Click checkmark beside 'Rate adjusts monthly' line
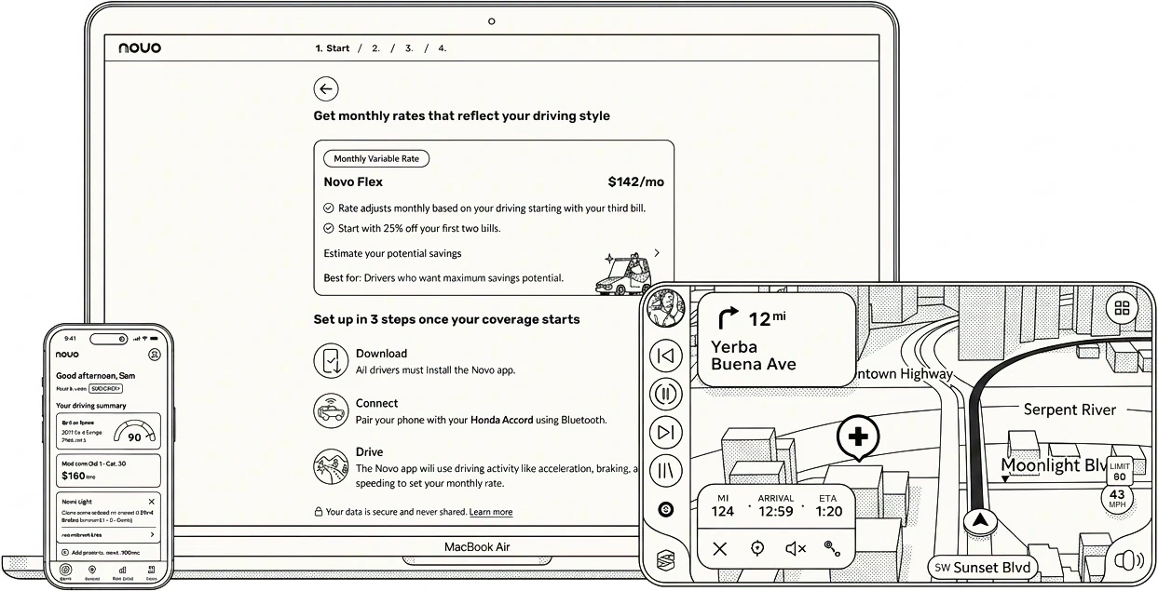Image resolution: width=1158 pixels, height=591 pixels. (329, 208)
